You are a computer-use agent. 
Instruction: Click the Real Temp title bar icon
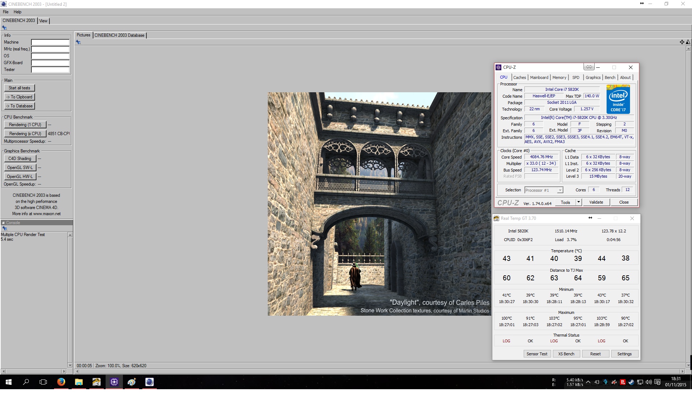tap(496, 218)
